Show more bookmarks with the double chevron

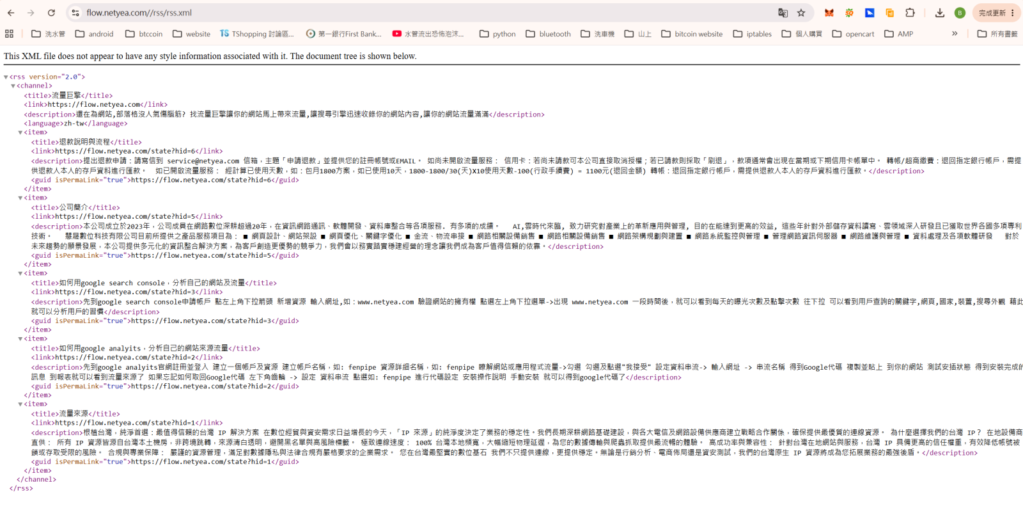click(955, 34)
